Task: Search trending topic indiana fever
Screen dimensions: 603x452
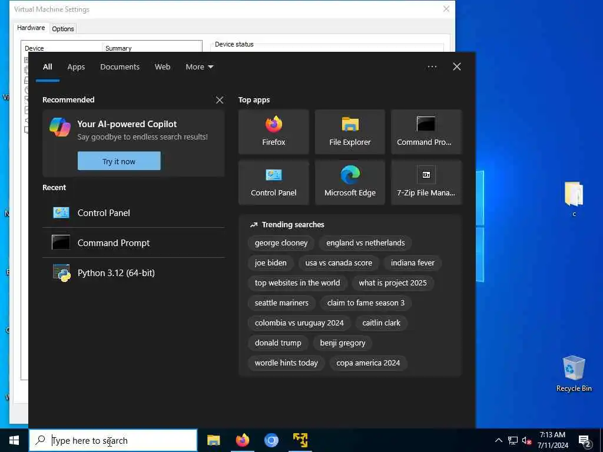Action: coord(413,263)
